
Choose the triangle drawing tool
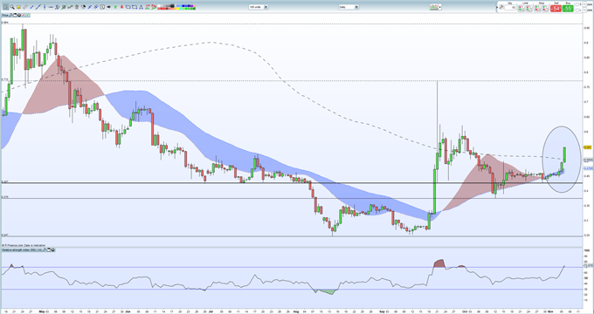tap(141, 7)
